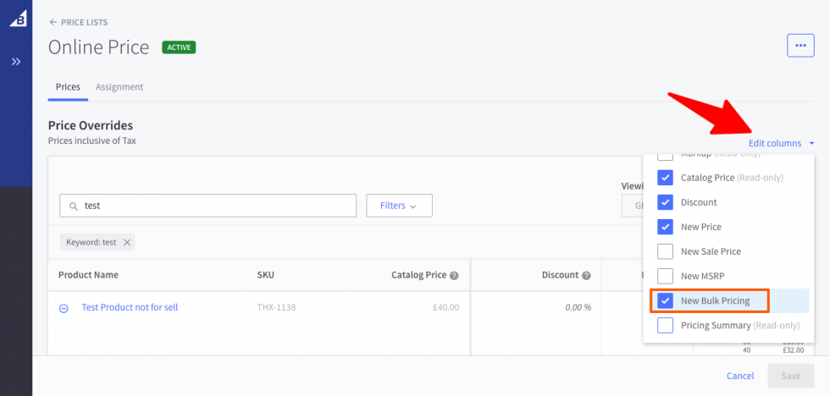Uncheck the Discount column checkbox
The height and width of the screenshot is (396, 830).
coord(666,202)
